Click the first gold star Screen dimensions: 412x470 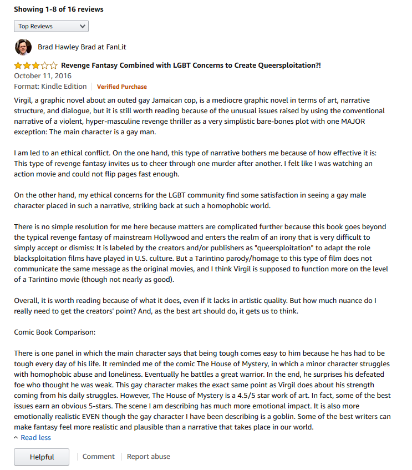[x=18, y=65]
